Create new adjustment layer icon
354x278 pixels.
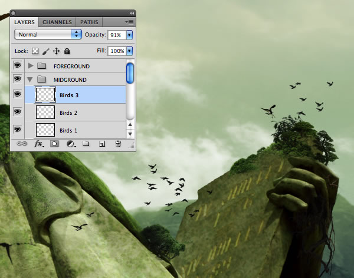[71, 144]
